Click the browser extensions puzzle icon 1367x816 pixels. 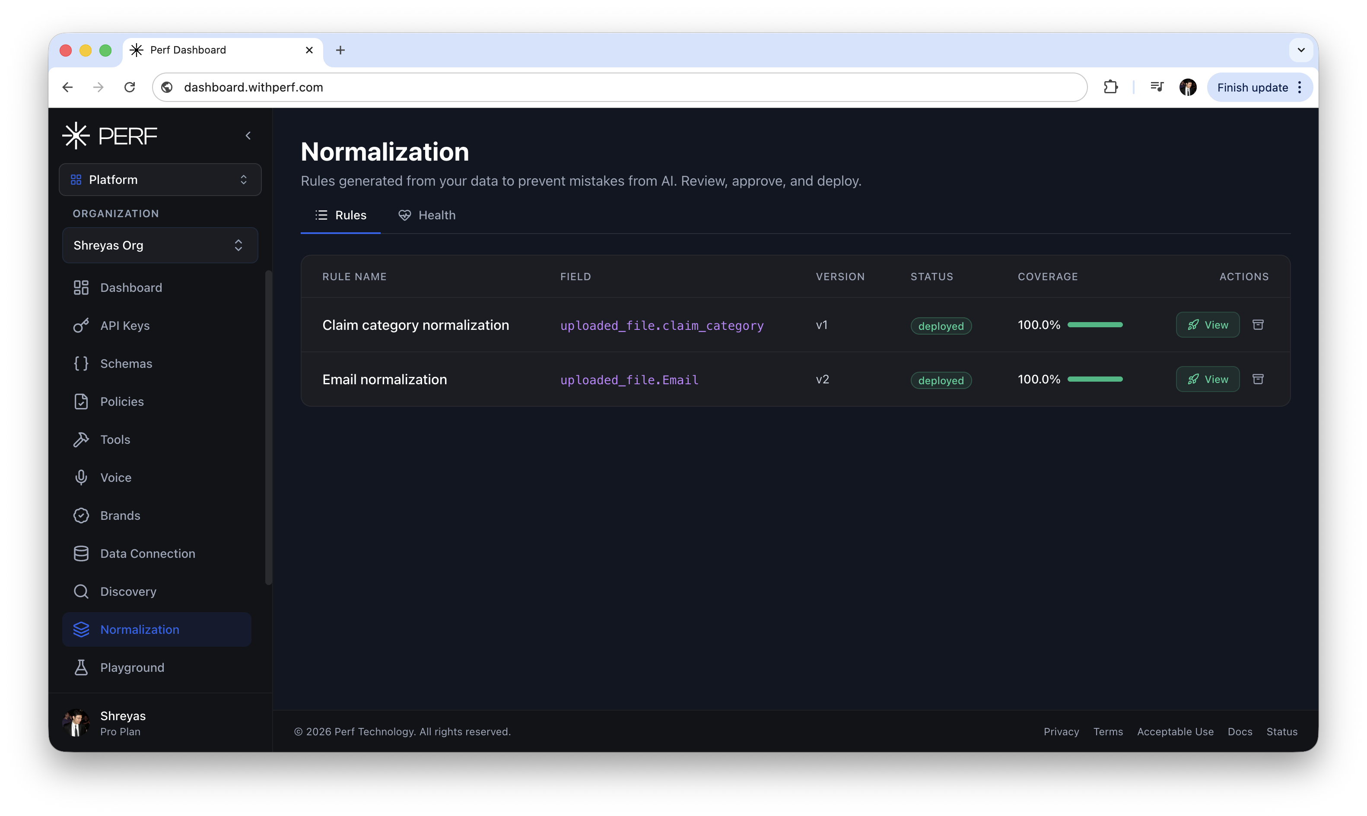tap(1111, 87)
